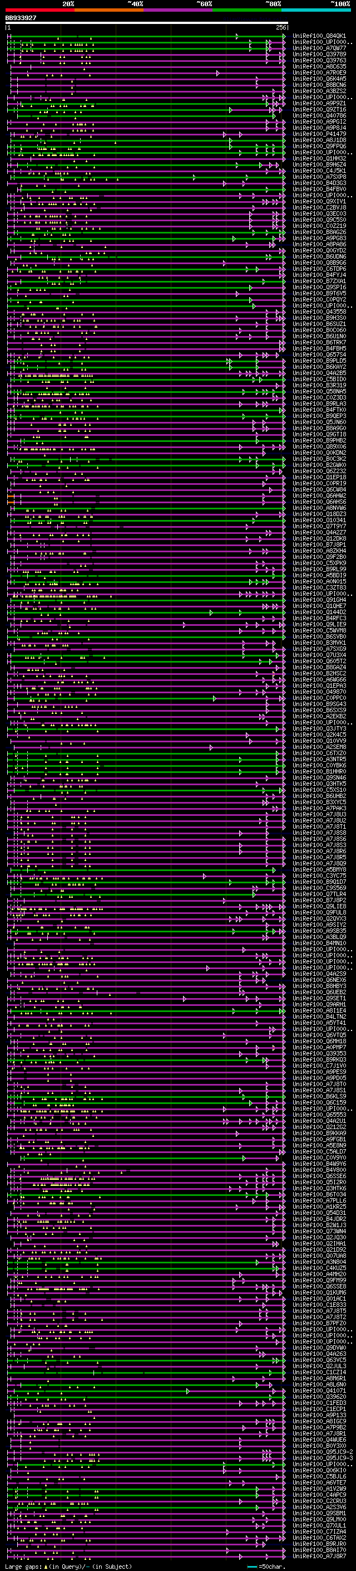This screenshot has width=356, height=1571.
Task: Select hit UniRef100_Q7U3X4
Action: point(319,655)
